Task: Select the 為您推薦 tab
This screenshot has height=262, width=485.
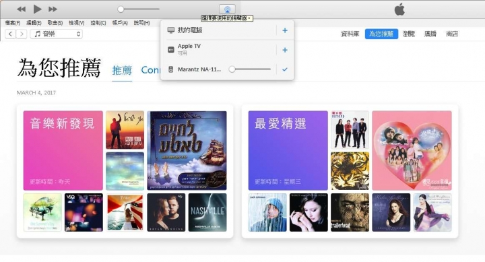Action: click(x=381, y=34)
